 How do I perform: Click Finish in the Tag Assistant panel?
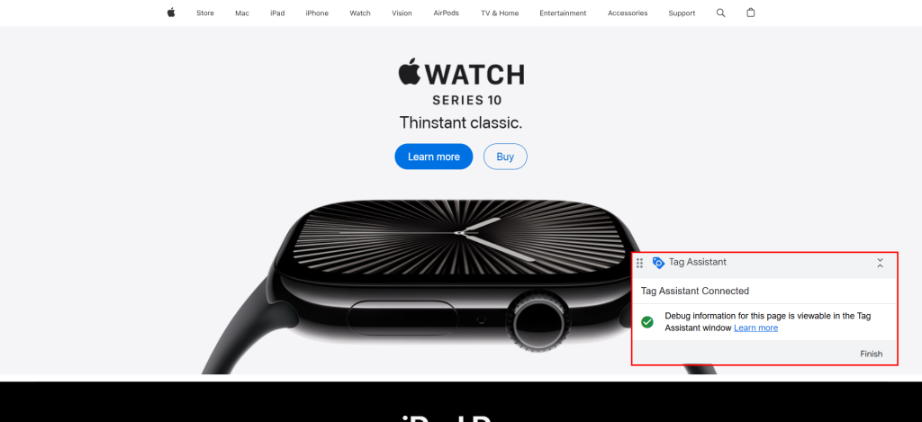[871, 354]
